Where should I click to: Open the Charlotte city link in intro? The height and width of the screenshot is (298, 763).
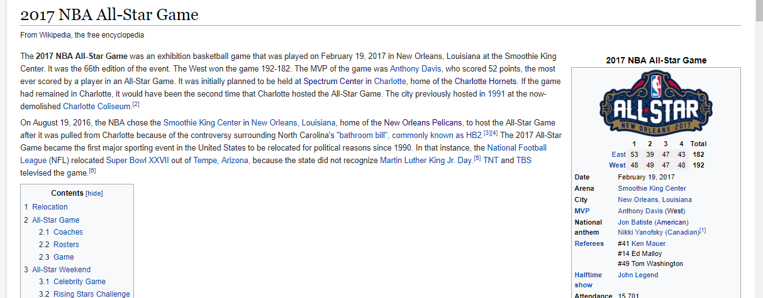pos(390,81)
